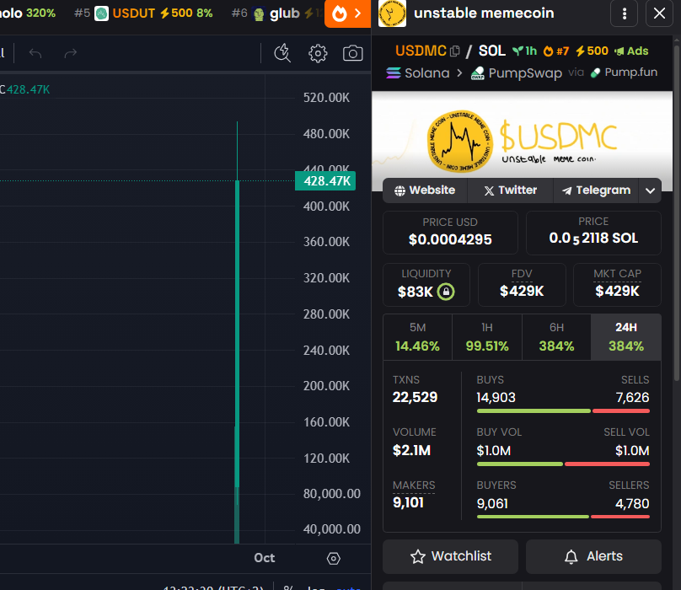Open chart settings gear icon
Image resolution: width=681 pixels, height=590 pixels.
318,53
